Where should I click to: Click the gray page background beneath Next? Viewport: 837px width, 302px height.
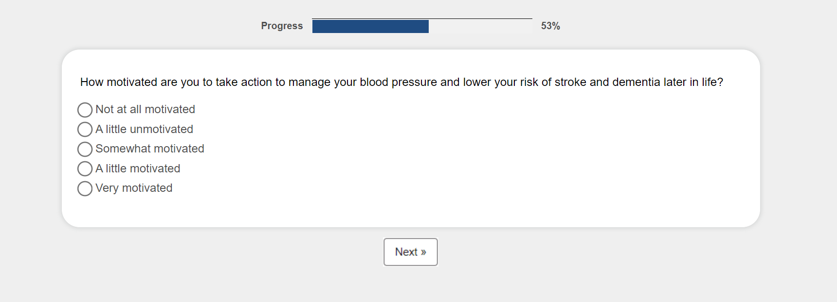[411, 286]
